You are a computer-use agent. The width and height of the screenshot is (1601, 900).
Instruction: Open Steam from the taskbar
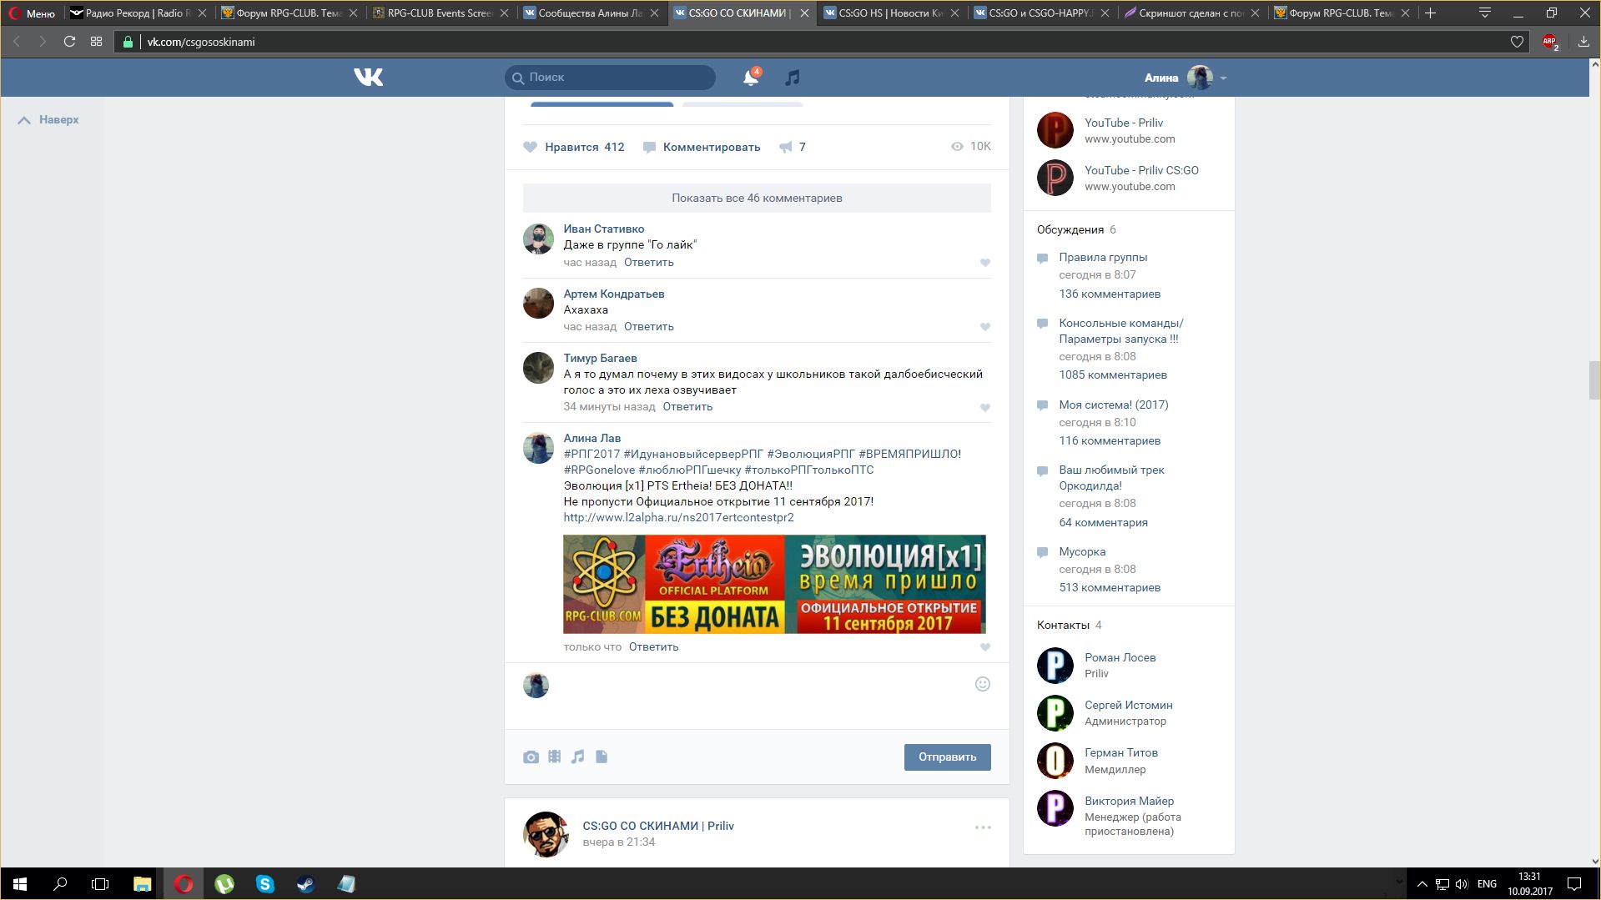point(305,884)
